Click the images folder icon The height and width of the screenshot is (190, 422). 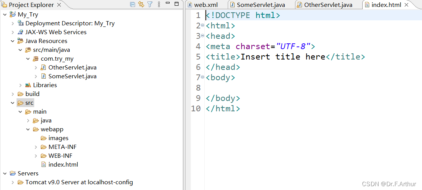pyautogui.click(x=43, y=138)
